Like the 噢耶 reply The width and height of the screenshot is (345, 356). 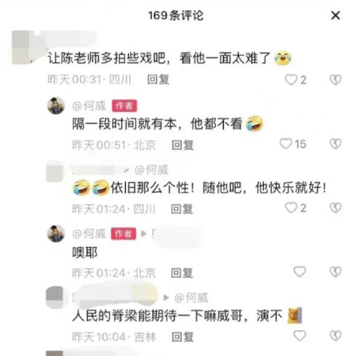(x=299, y=272)
